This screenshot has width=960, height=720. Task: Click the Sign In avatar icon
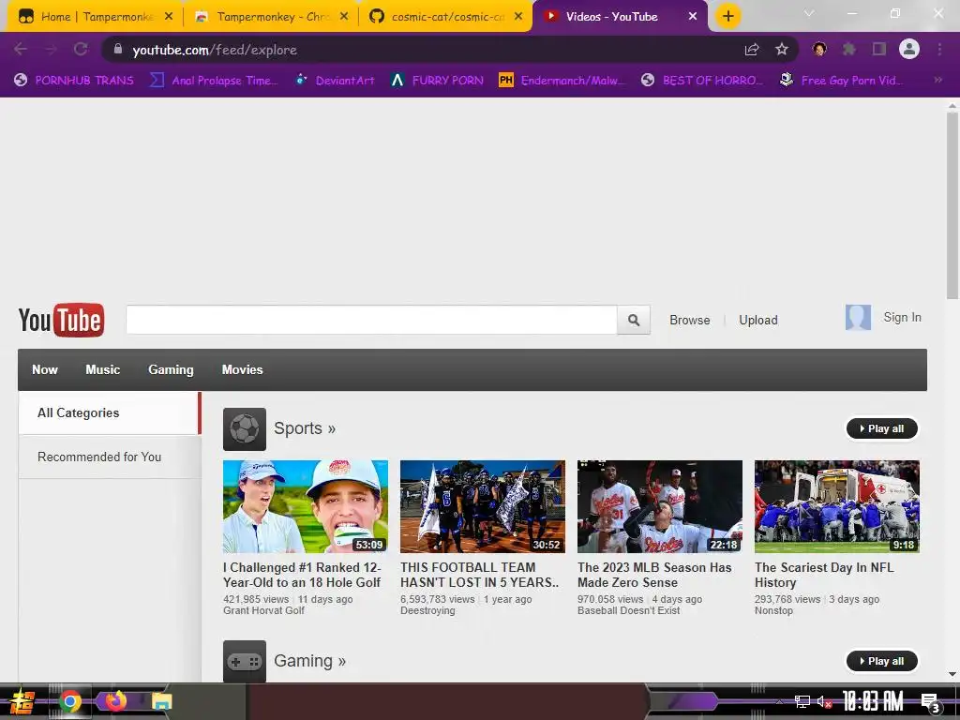coord(858,318)
